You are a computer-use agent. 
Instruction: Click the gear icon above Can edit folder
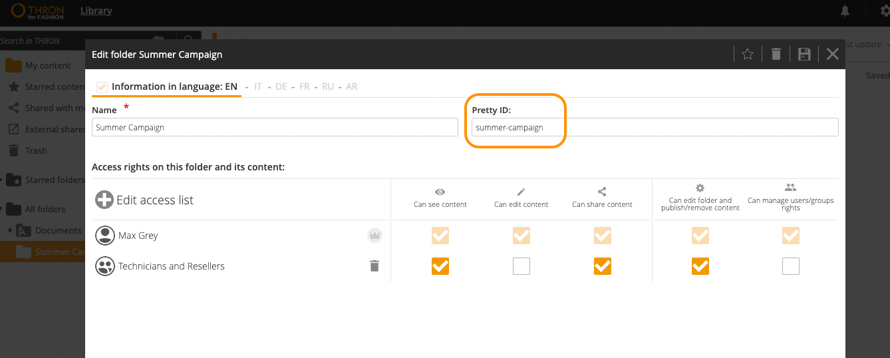pyautogui.click(x=700, y=188)
